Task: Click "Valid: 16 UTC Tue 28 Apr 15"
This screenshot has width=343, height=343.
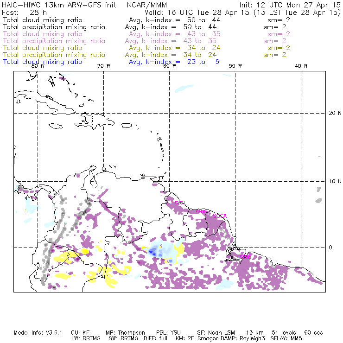Action: point(197,12)
